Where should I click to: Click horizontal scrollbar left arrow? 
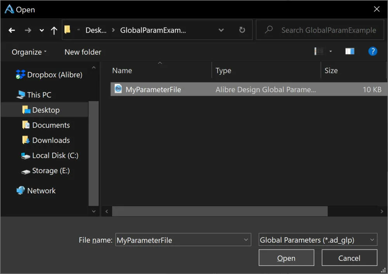click(107, 211)
